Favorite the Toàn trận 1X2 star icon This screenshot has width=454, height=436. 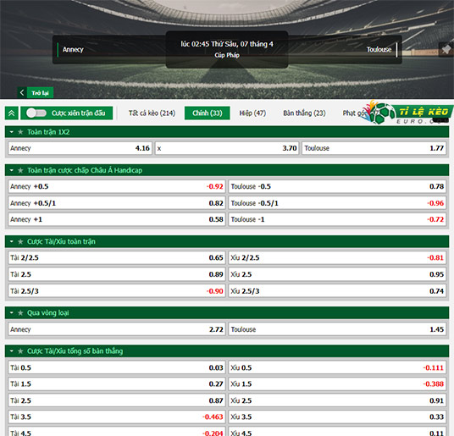point(20,132)
